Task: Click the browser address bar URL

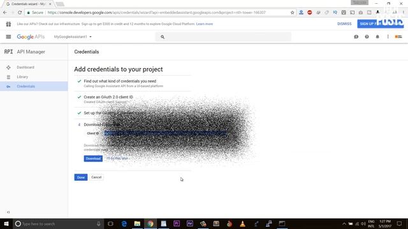Action: [x=156, y=13]
